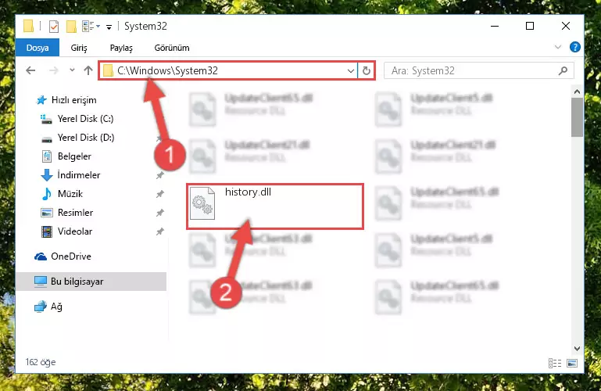This screenshot has width=601, height=391.
Task: Click the New folder icon in quick access toolbar
Action: pyautogui.click(x=71, y=27)
